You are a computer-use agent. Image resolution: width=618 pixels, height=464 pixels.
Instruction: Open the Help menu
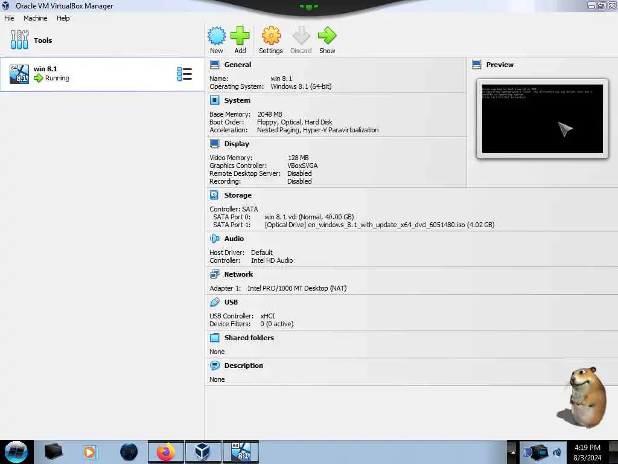pos(63,18)
